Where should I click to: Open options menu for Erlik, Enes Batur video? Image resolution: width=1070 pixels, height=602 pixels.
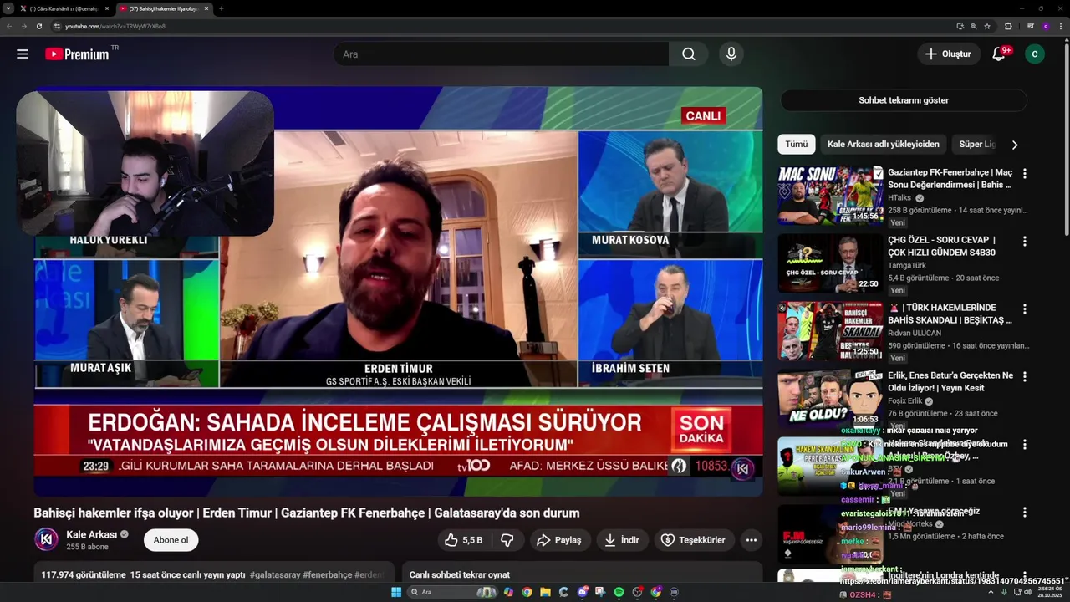1025,377
